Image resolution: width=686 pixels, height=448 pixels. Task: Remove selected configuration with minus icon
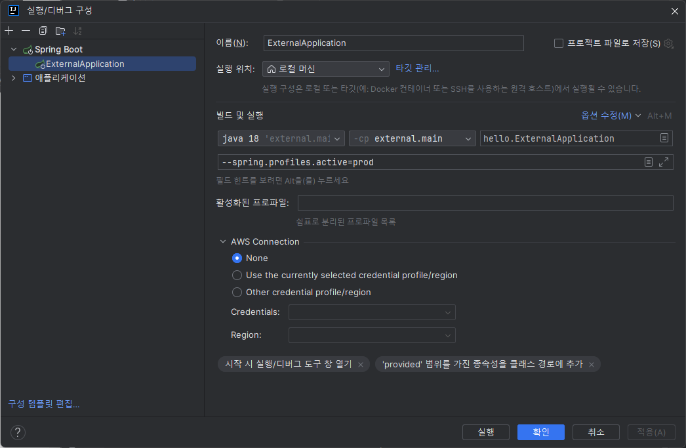[x=26, y=31]
